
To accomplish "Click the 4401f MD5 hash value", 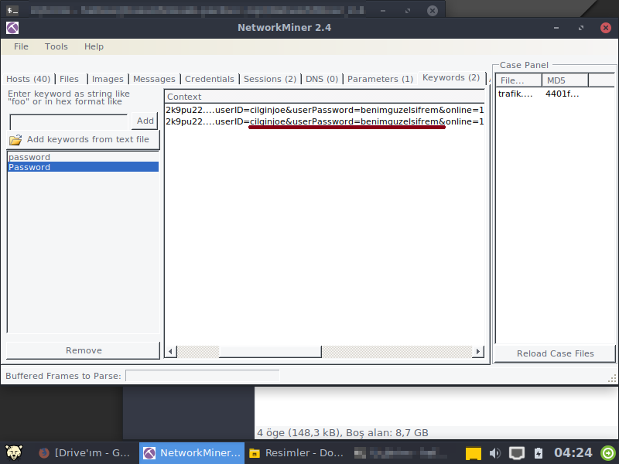I will pyautogui.click(x=563, y=94).
